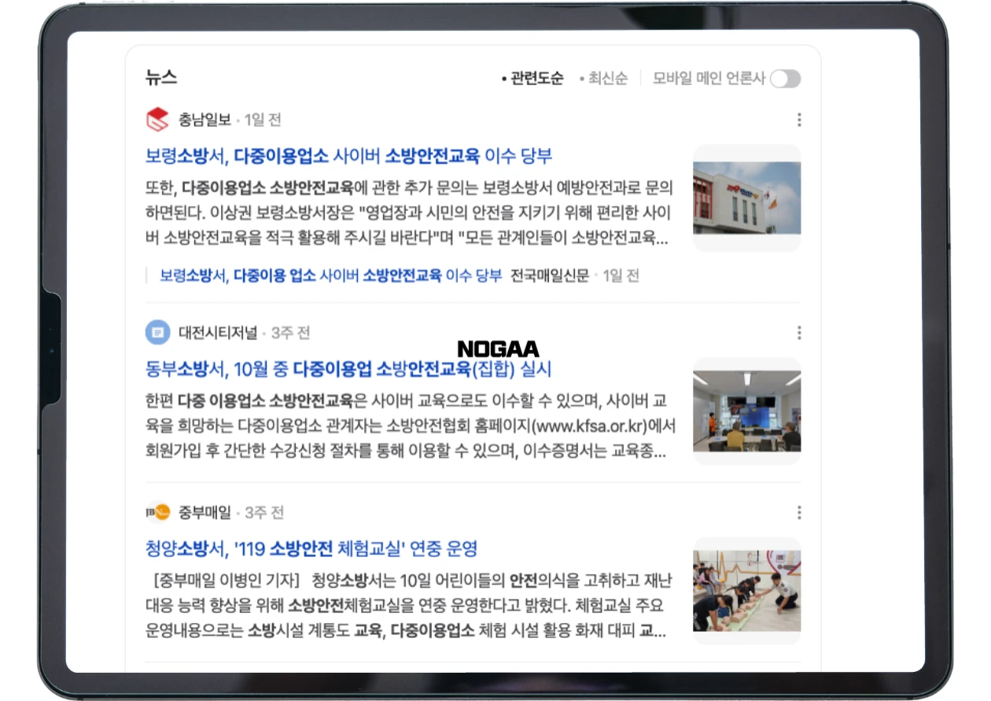
Task: Click the 대전시티저널 publisher logo icon
Action: (157, 332)
